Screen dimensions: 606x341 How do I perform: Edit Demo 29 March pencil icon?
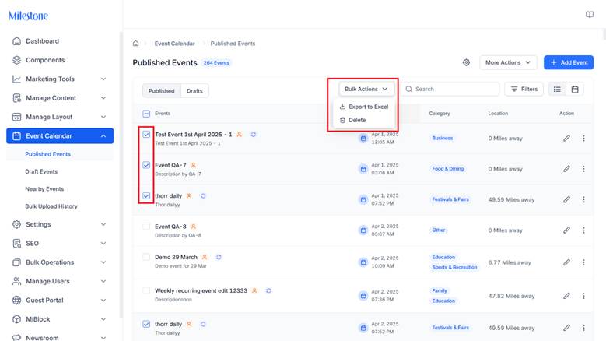[566, 262]
